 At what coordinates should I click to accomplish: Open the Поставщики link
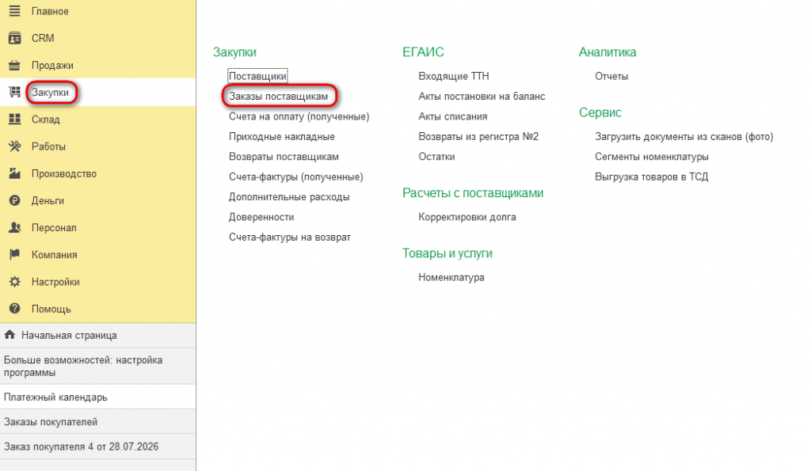[257, 76]
